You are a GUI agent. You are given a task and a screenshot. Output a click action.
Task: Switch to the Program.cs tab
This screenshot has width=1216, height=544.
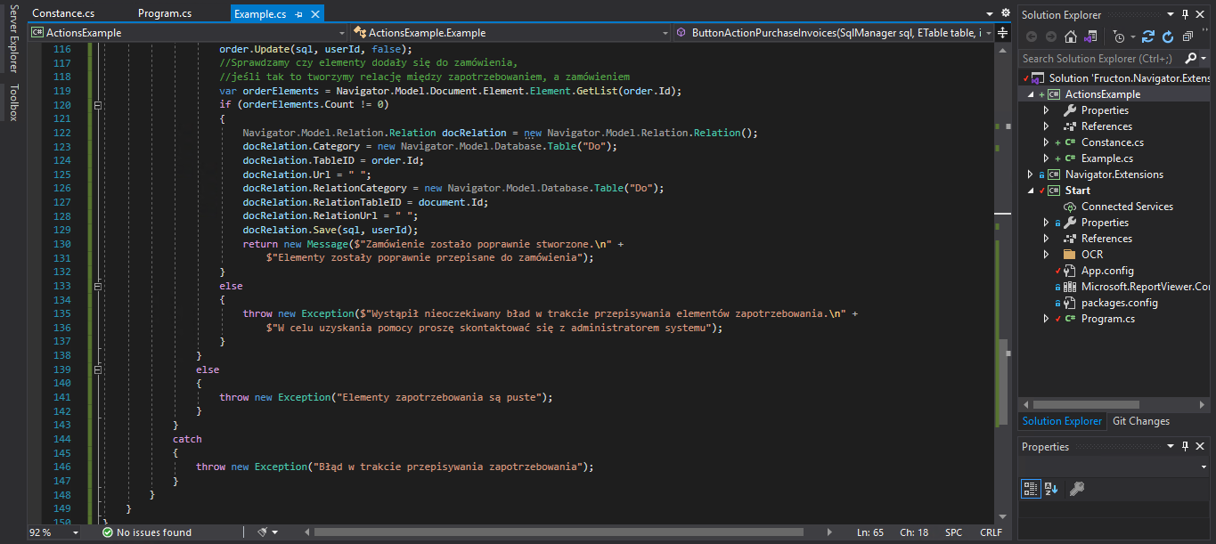click(165, 14)
